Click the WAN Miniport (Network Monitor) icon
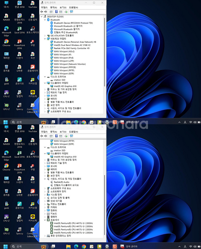Viewport: 201px width, 249px height. coord(52,64)
